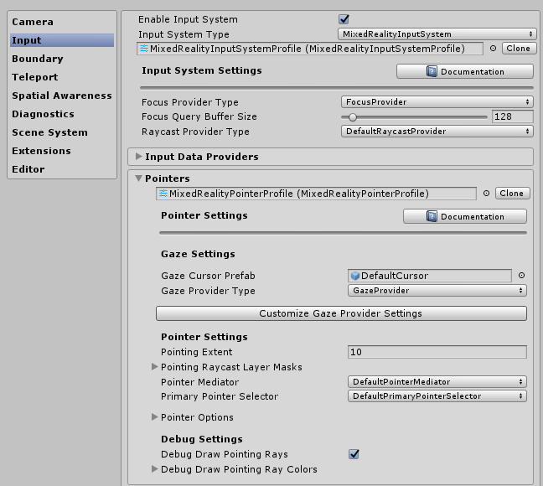This screenshot has width=543, height=486.
Task: Switch to the Camera tab
Action: point(62,22)
